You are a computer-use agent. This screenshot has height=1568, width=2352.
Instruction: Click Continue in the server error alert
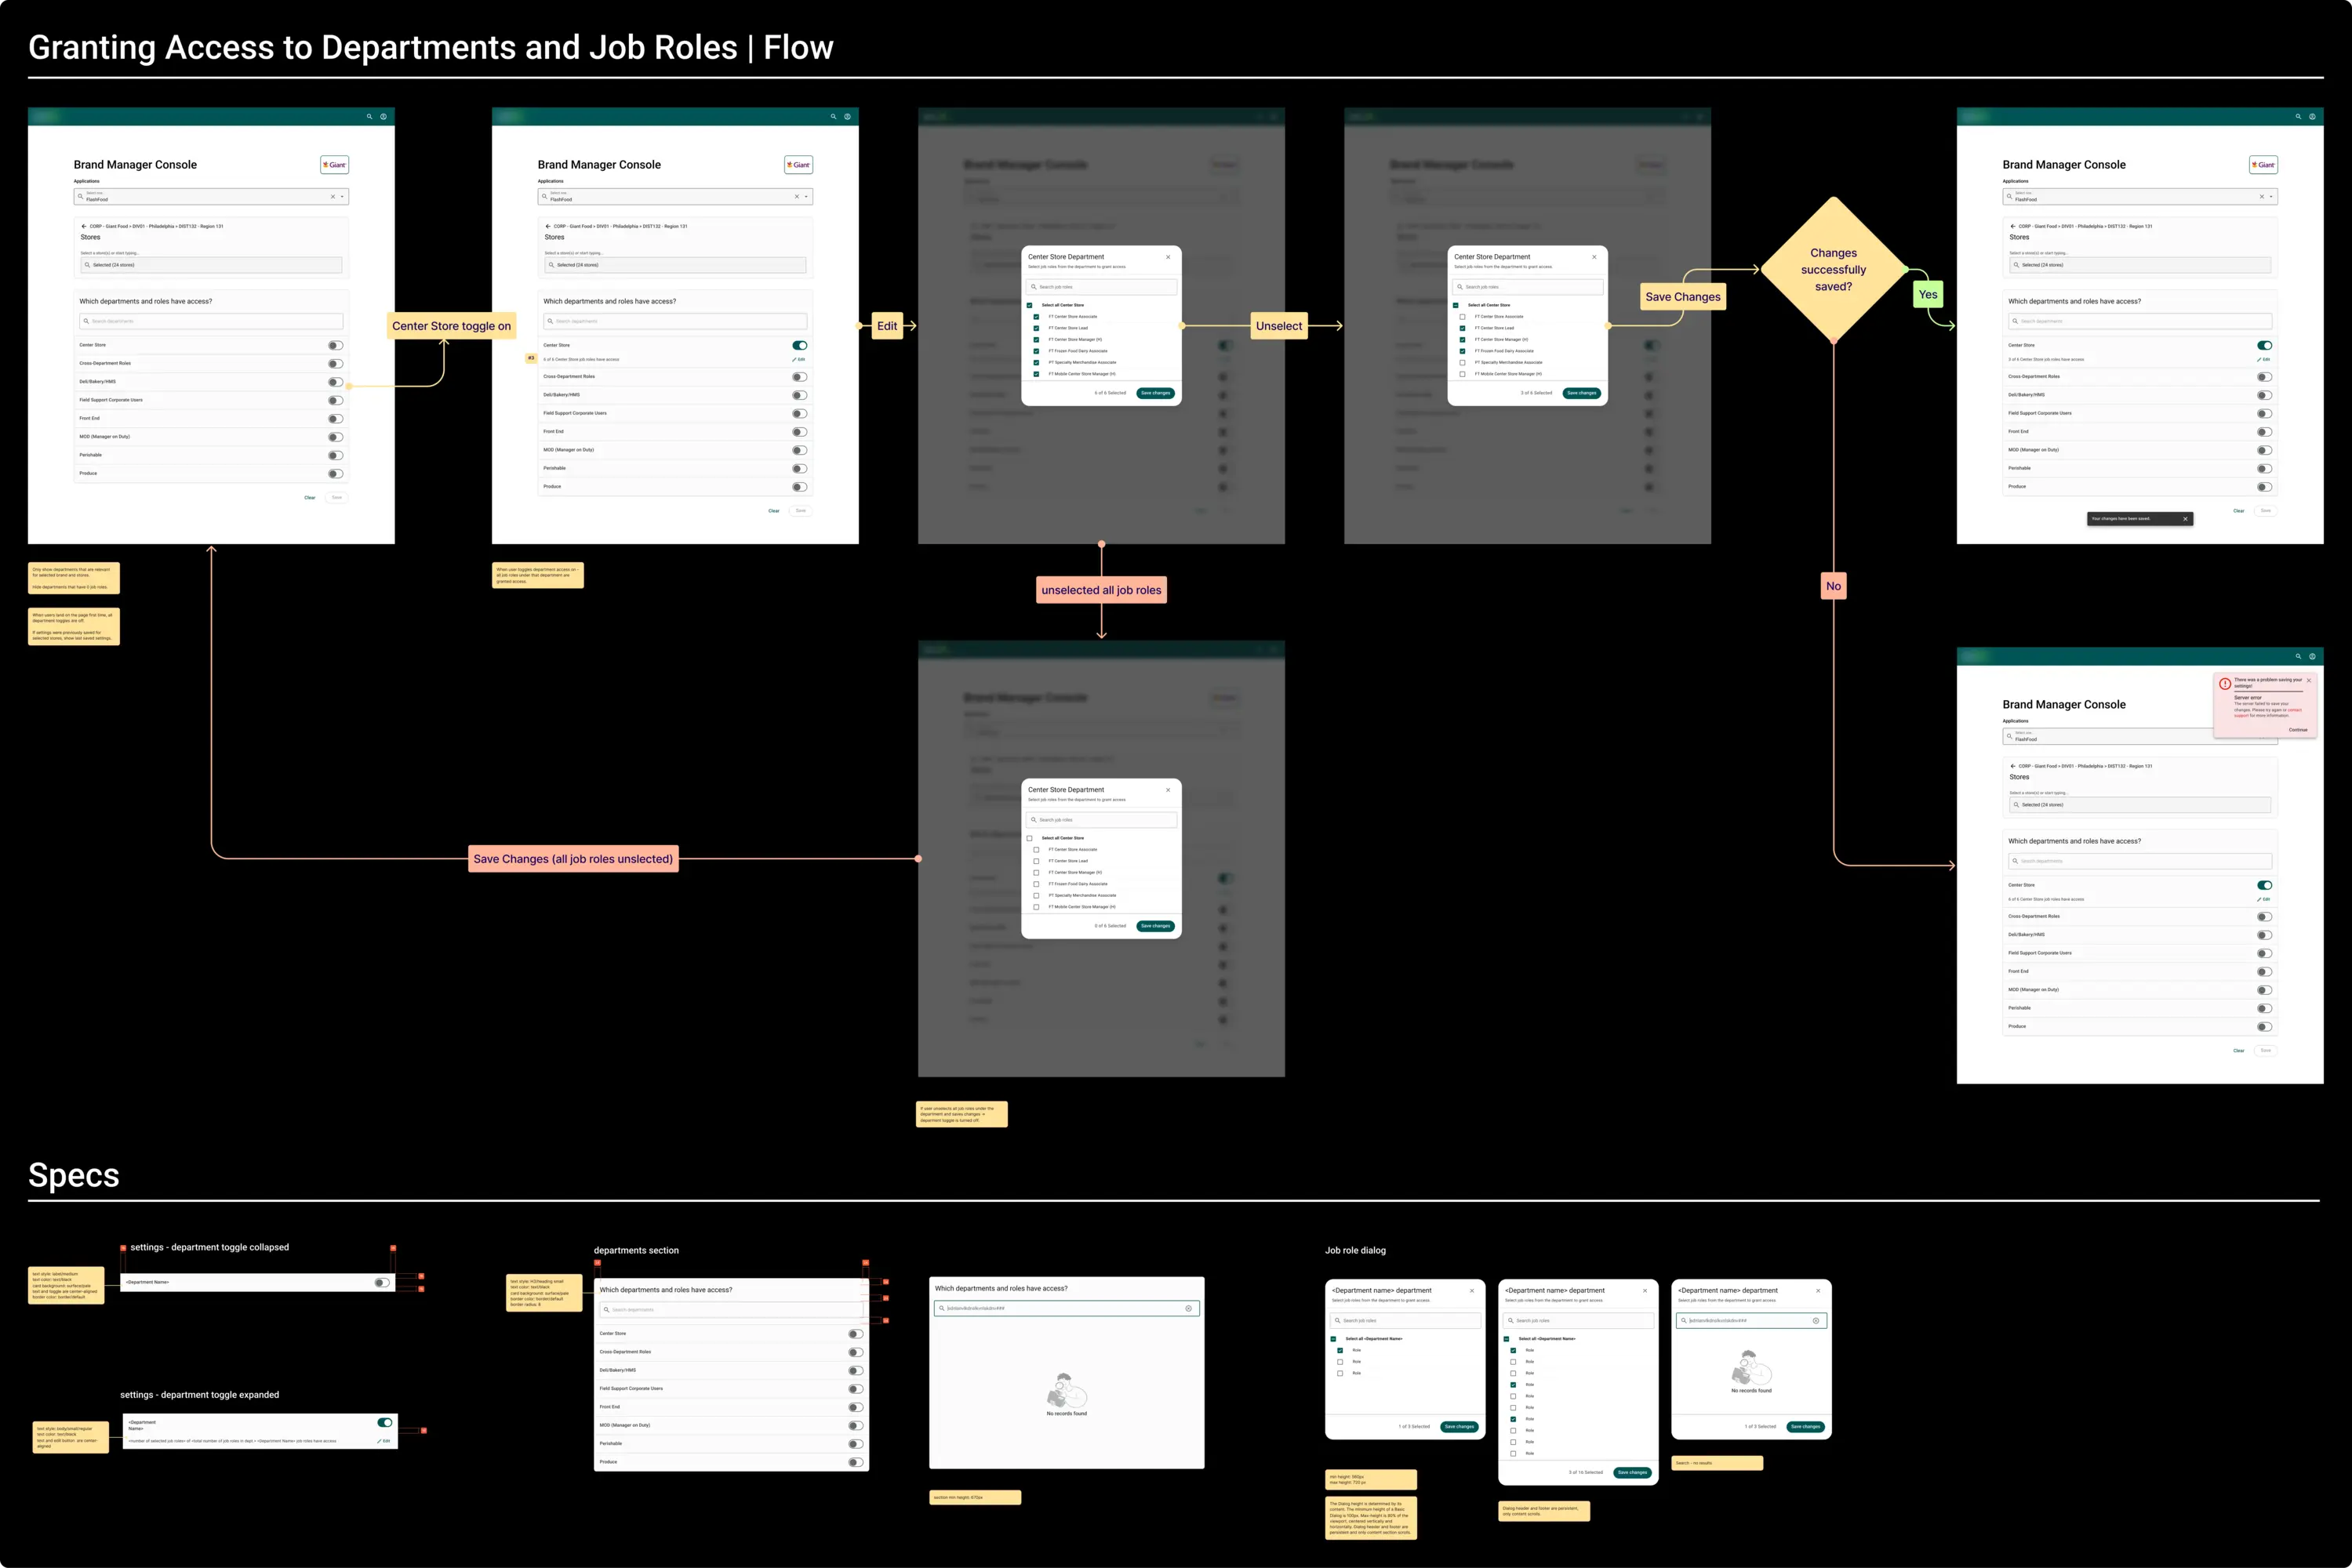(x=2298, y=730)
